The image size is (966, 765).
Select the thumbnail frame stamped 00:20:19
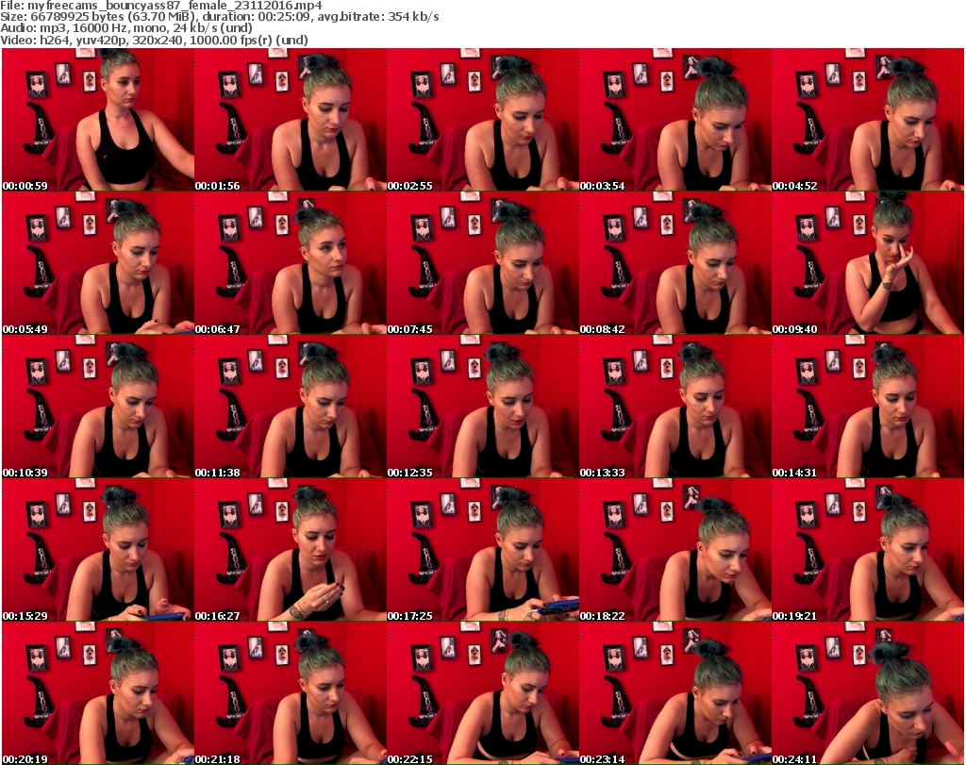[x=98, y=693]
